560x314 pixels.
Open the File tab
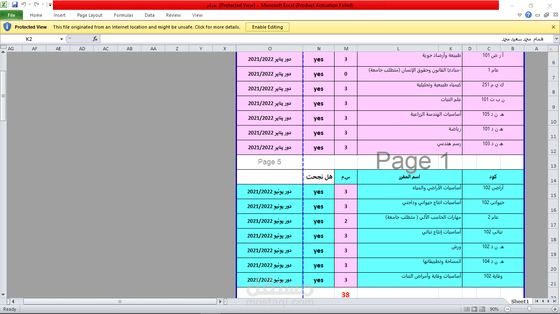coord(11,15)
